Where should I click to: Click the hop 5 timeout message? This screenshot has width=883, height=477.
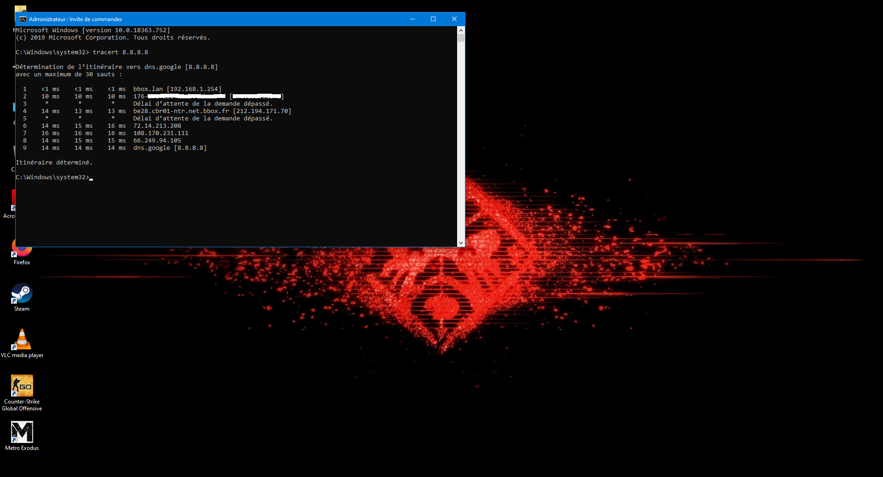click(x=203, y=119)
